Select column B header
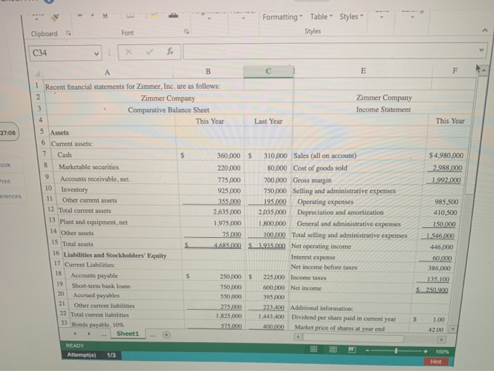The width and height of the screenshot is (494, 371). click(x=208, y=71)
